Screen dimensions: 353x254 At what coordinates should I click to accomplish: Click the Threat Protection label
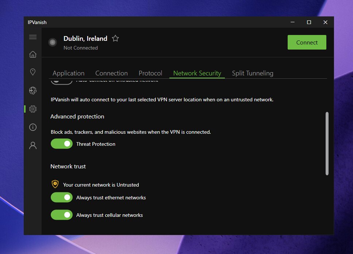[96, 144]
